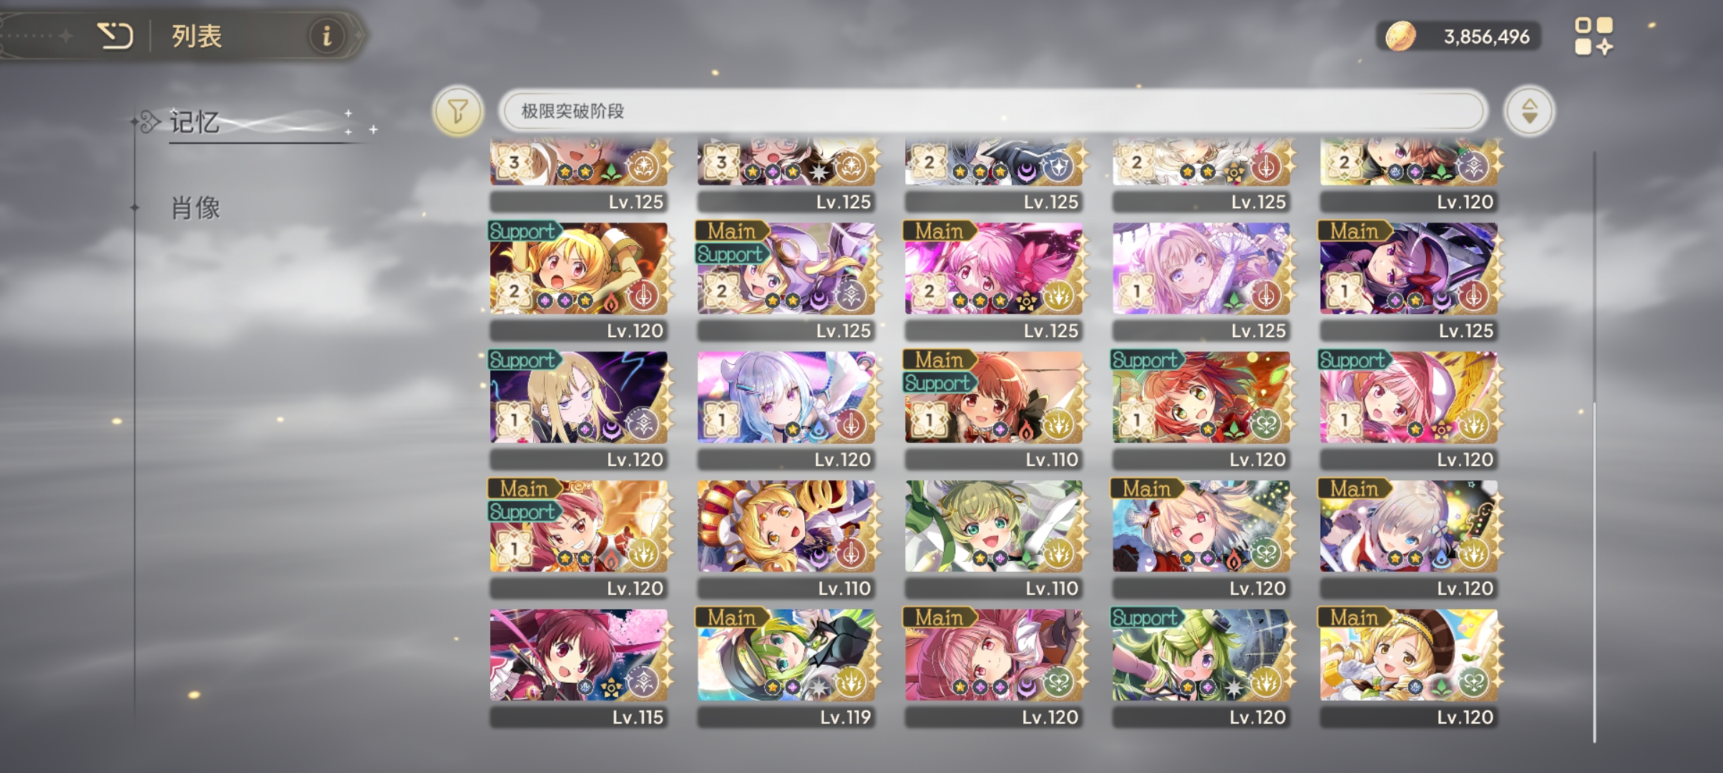The image size is (1723, 773).
Task: Expand the 极限突破阶段 sort dropdown
Action: pyautogui.click(x=993, y=111)
